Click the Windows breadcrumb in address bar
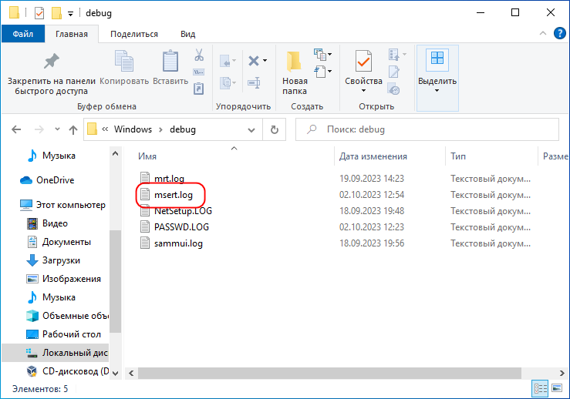Viewport: 570px width, 399px height. (133, 129)
